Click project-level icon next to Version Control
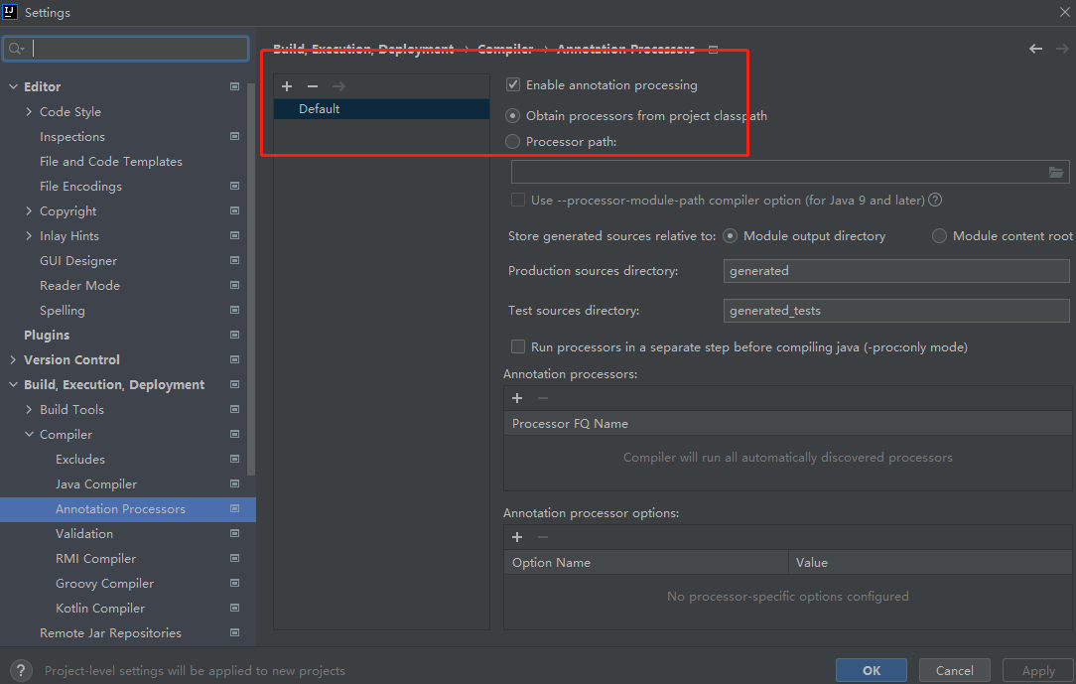Viewport: 1076px width, 684px height. click(x=234, y=359)
